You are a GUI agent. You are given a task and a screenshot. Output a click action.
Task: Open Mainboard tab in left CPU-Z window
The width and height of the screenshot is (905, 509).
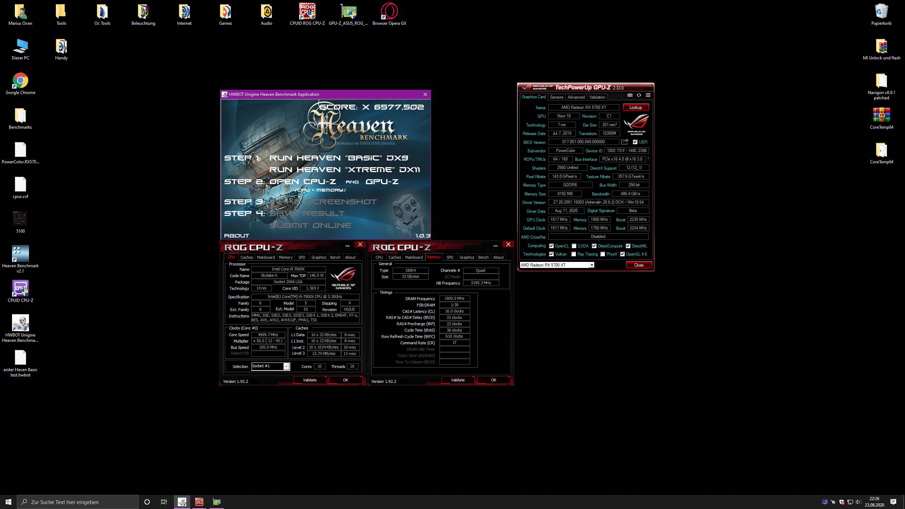click(x=266, y=257)
